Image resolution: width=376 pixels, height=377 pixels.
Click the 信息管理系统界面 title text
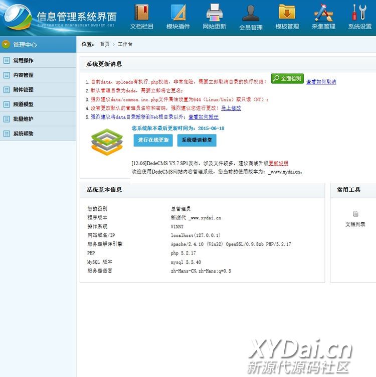click(77, 17)
